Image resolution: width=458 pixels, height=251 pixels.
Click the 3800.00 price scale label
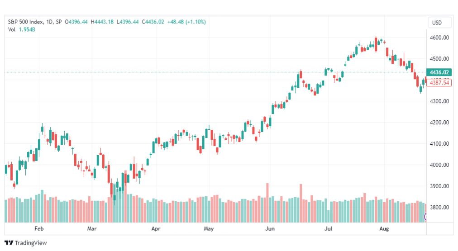coord(439,208)
